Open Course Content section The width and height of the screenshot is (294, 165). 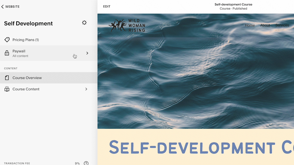(49, 89)
